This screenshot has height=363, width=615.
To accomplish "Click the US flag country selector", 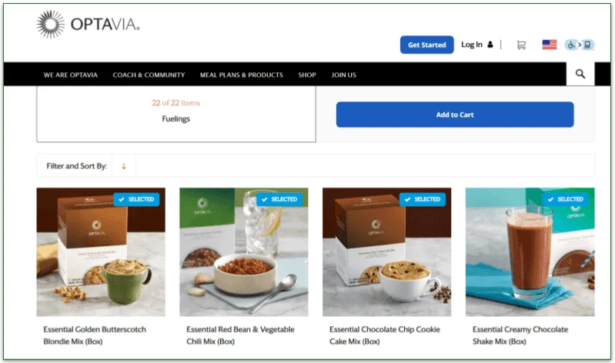I will [x=549, y=45].
